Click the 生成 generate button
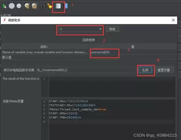 [145, 70]
